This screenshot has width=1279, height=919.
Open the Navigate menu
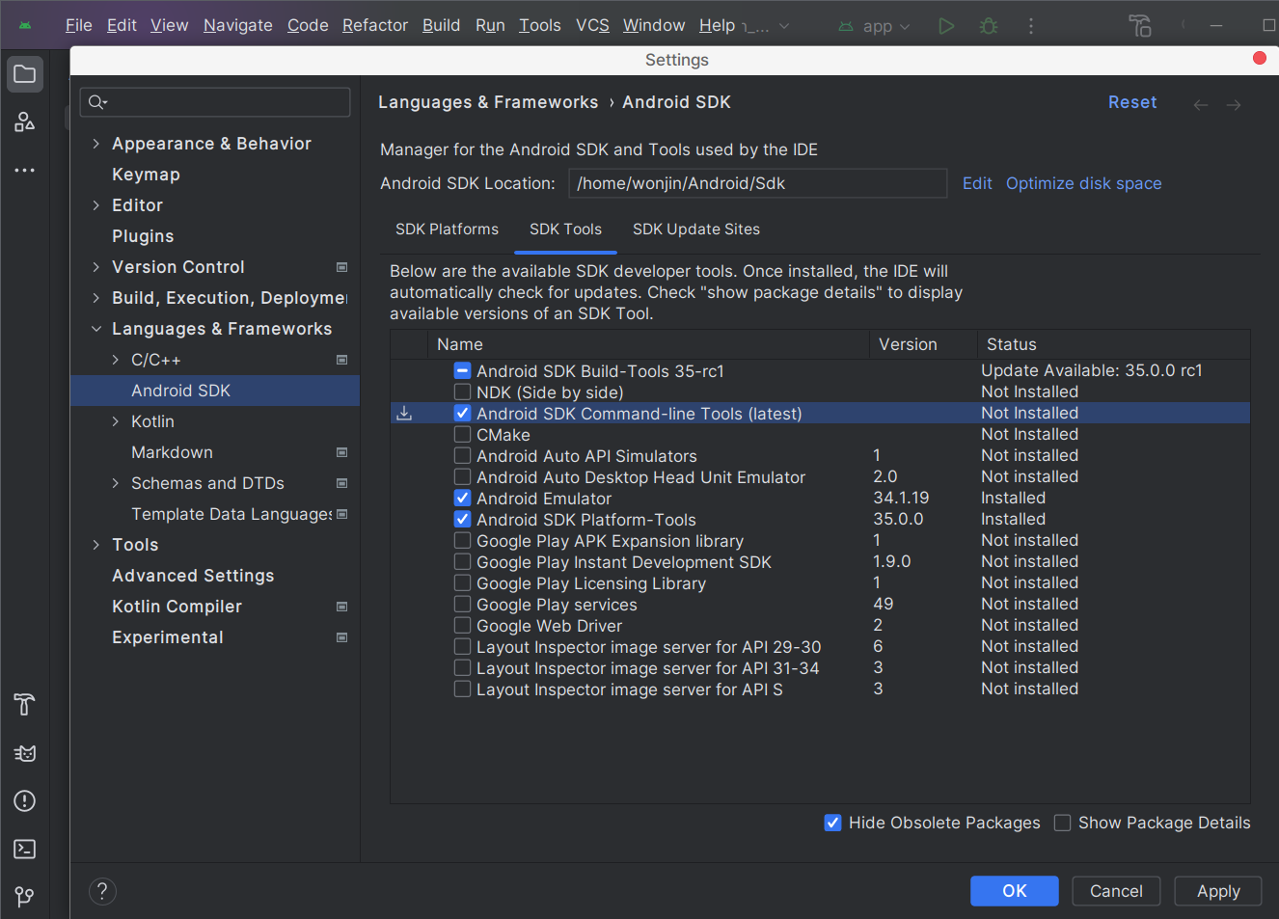tap(237, 25)
